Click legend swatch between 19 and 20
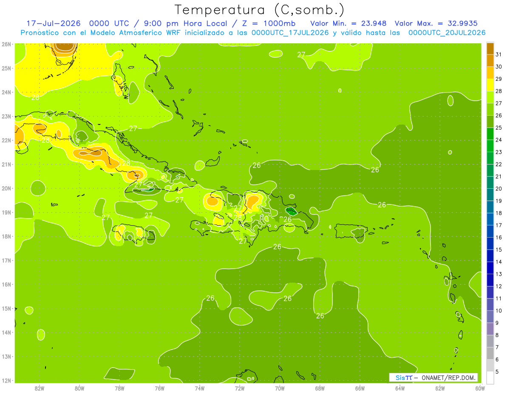The width and height of the screenshot is (510, 394). (490, 195)
